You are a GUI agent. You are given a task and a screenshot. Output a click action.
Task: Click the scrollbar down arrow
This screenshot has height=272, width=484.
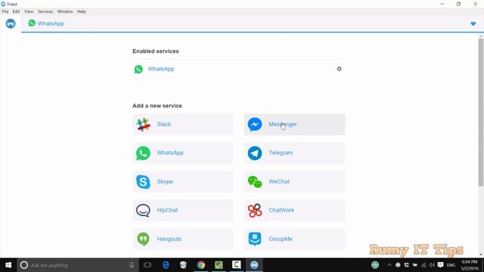(481, 255)
